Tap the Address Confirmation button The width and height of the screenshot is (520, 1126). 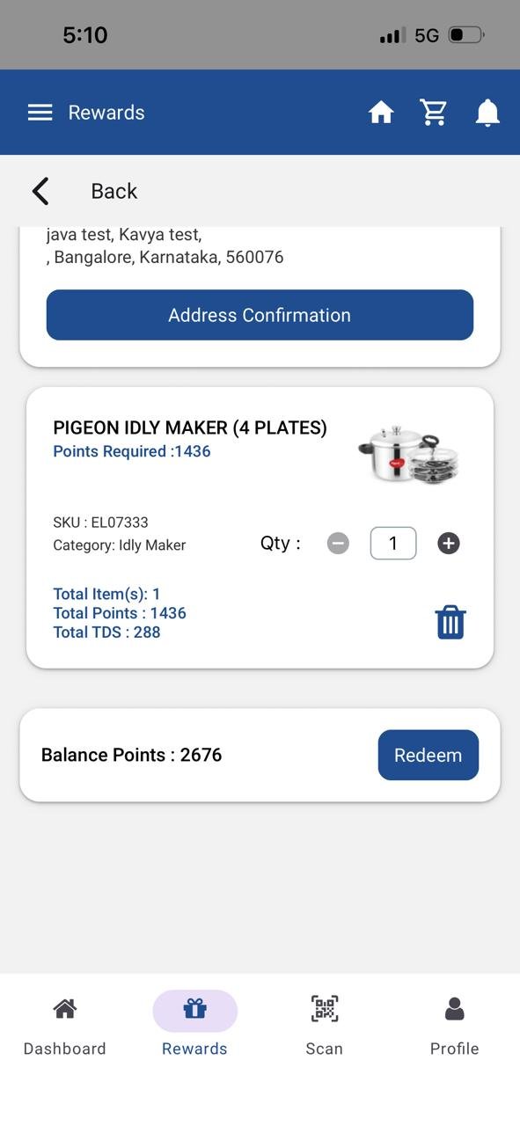[x=260, y=315]
